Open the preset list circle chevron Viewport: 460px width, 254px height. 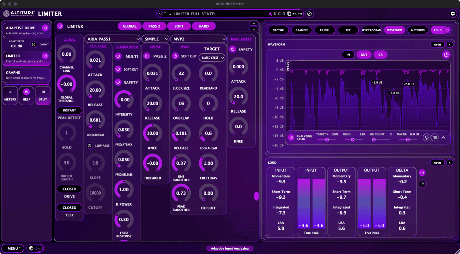tap(160, 14)
